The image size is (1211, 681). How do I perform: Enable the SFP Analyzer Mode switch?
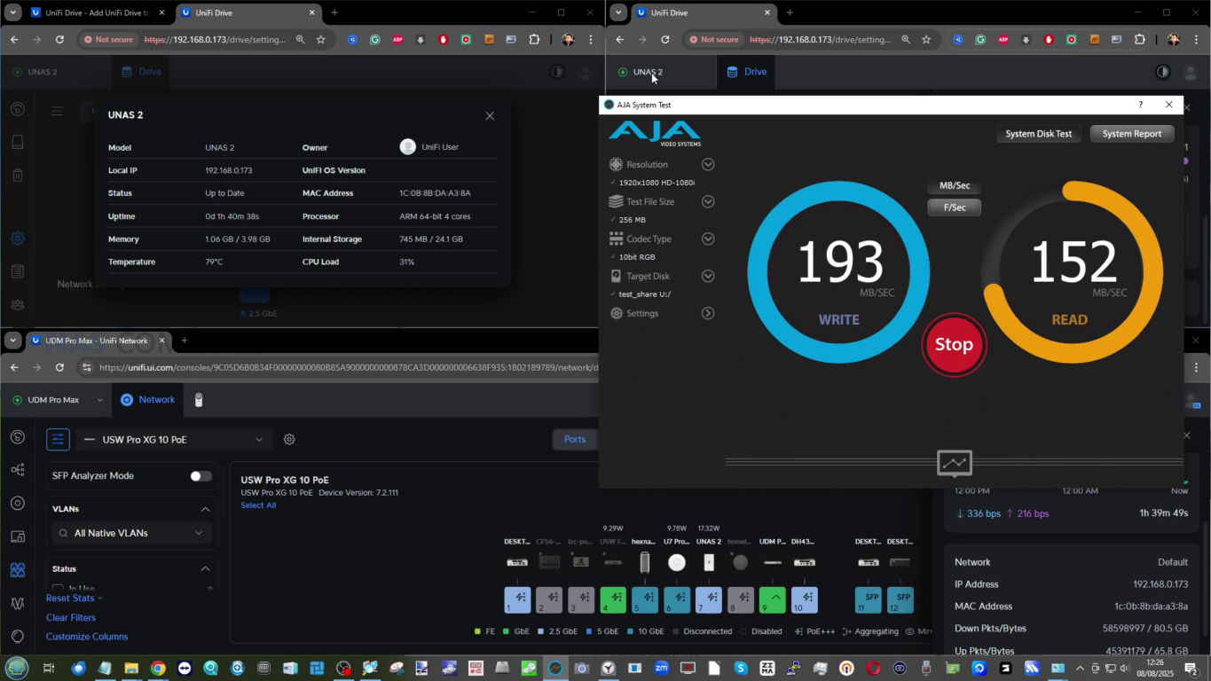[x=201, y=476]
